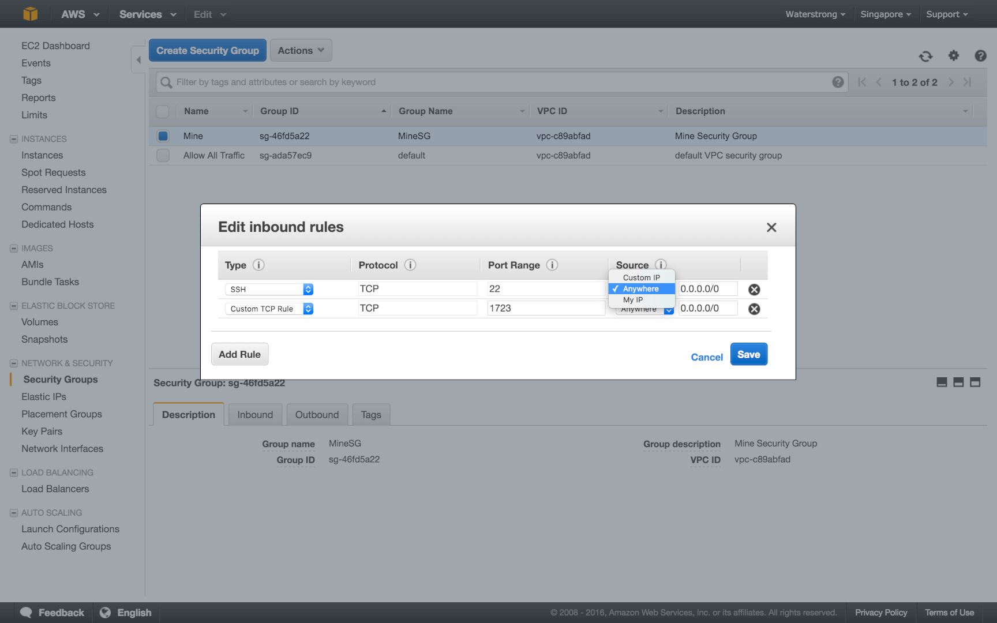997x623 pixels.
Task: Click Create Security Group button
Action: click(x=208, y=50)
